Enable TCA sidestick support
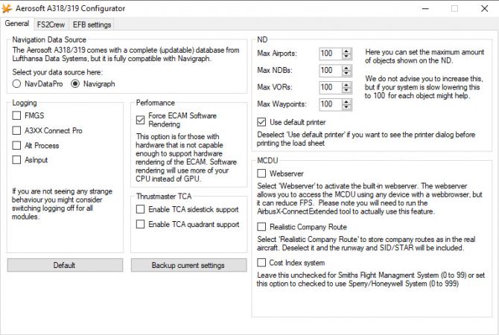 140,209
